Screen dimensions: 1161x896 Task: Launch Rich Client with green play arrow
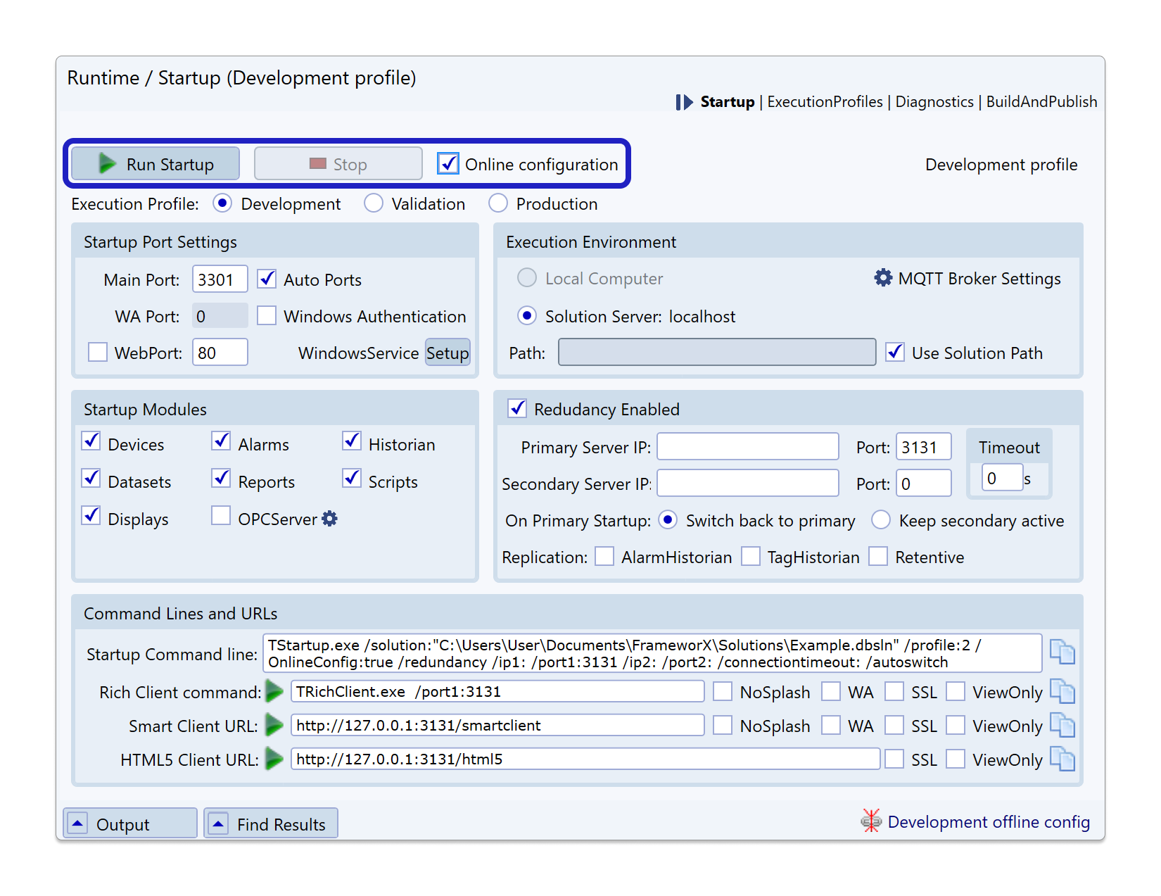[274, 692]
